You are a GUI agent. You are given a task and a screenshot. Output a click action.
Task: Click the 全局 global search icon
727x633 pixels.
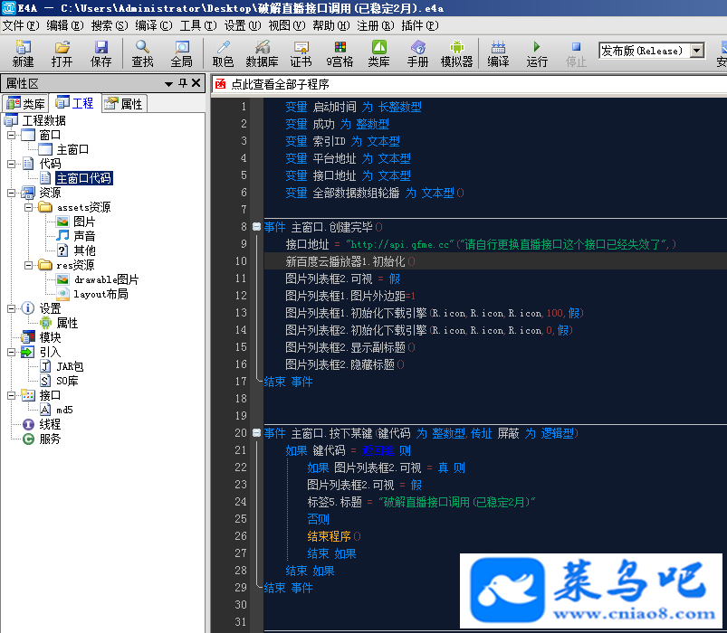tap(181, 53)
